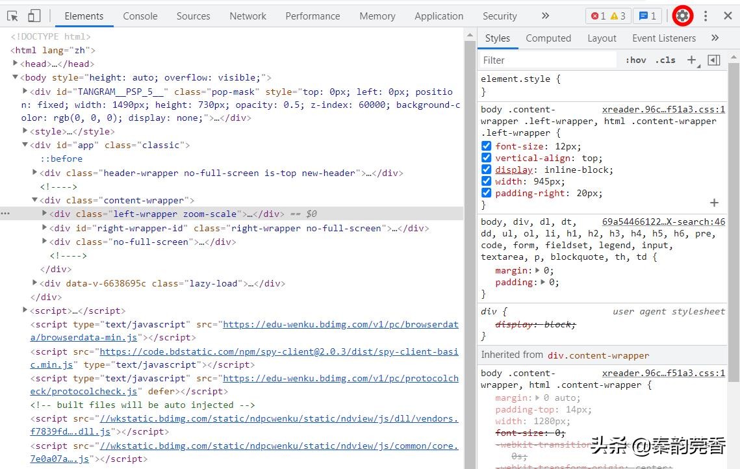Disable the vertical-align: top property
Screen dimensions: 740x469
click(x=486, y=158)
